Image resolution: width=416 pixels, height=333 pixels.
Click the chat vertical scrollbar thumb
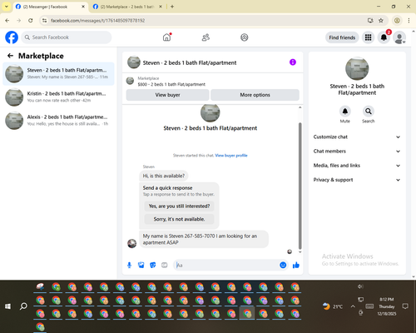tap(300, 186)
